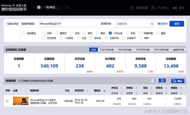Image resolution: width=190 pixels, height=115 pixels.
Task: Select the 秒拍 channel radio
Action: click(x=128, y=33)
